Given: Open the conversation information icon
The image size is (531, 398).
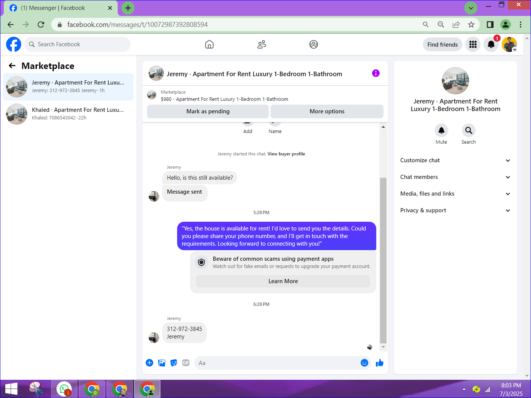Looking at the screenshot, I should pyautogui.click(x=376, y=73).
